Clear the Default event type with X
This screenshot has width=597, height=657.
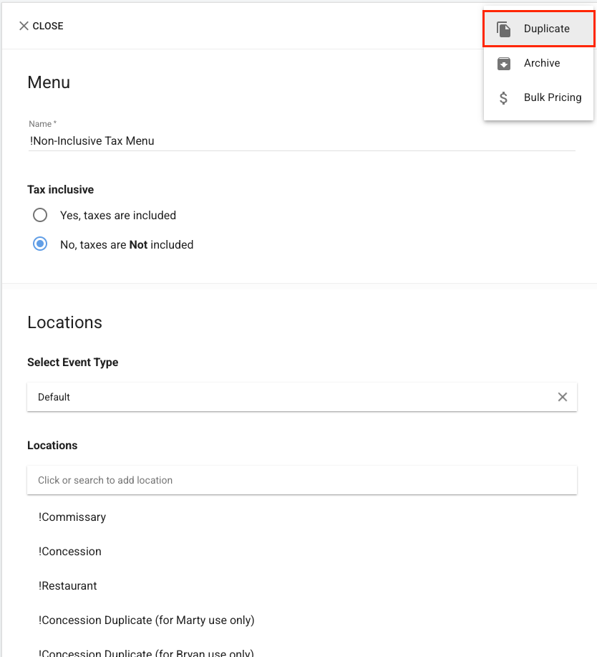click(x=562, y=397)
